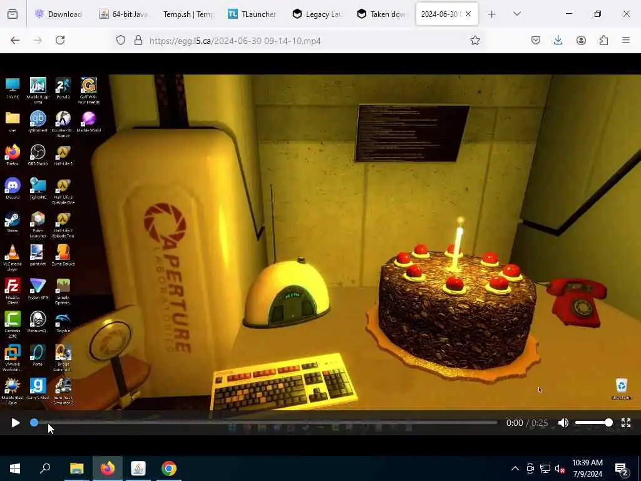The image size is (641, 481).
Task: Open the muted speaker tray icon
Action: 560,468
